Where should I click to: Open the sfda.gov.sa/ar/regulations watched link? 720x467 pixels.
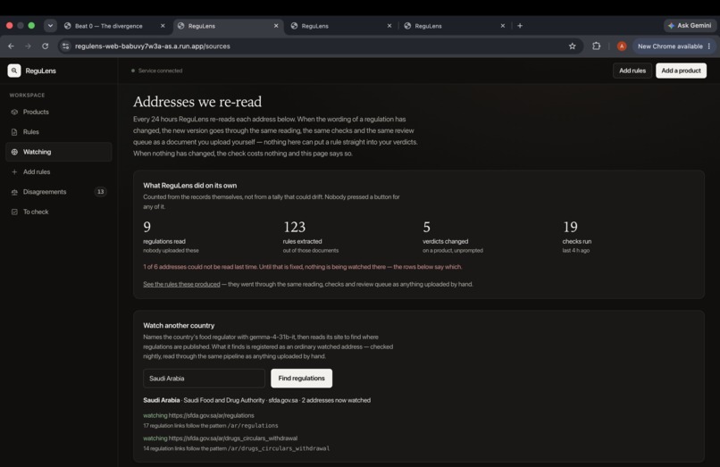click(x=211, y=415)
